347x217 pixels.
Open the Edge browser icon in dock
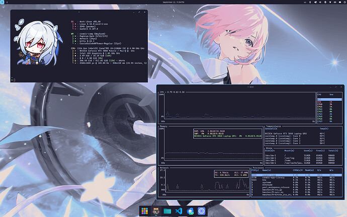coord(190,211)
